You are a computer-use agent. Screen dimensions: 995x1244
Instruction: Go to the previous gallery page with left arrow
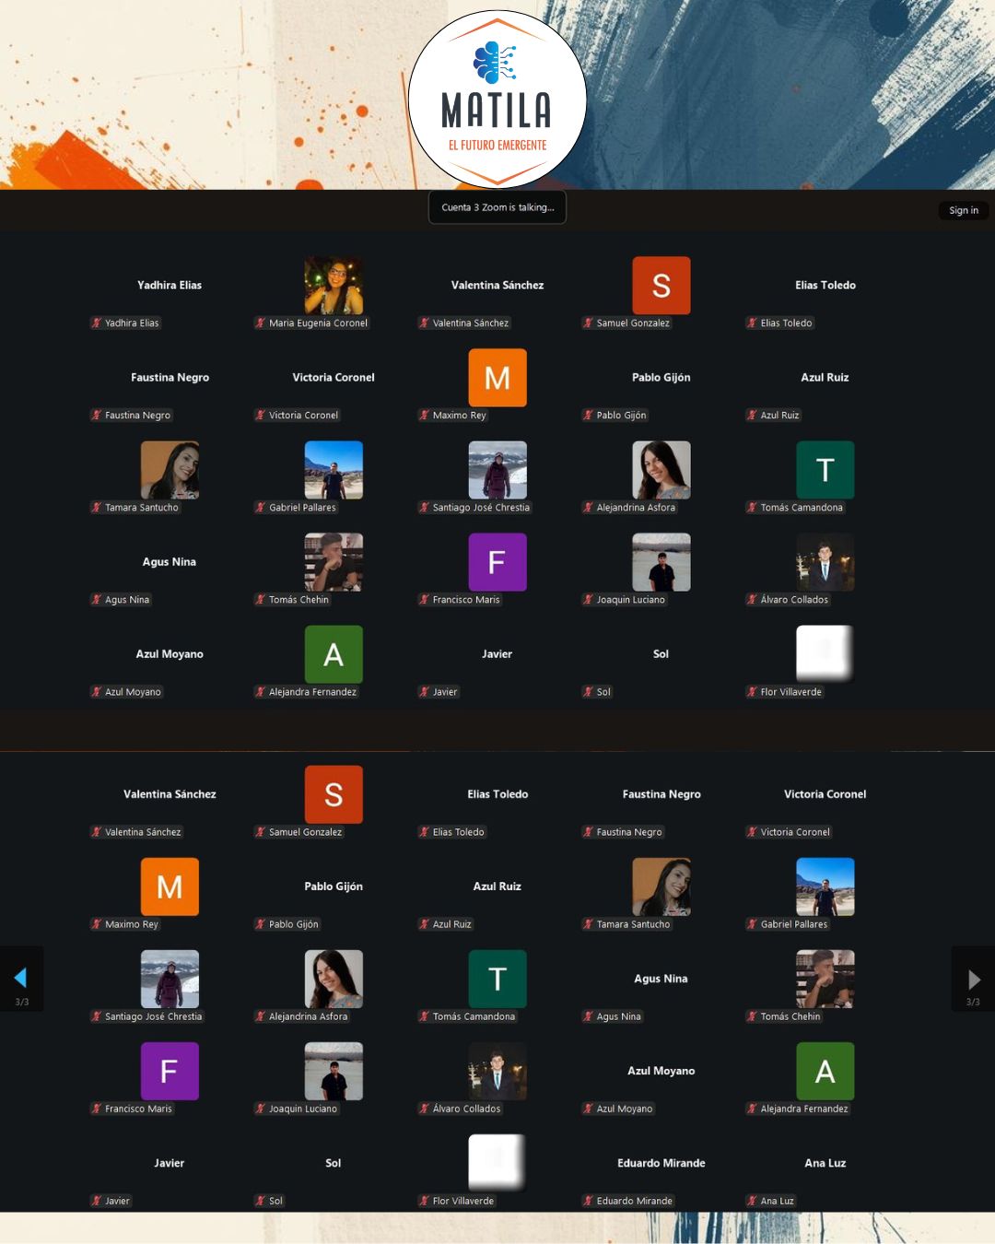[x=21, y=980]
